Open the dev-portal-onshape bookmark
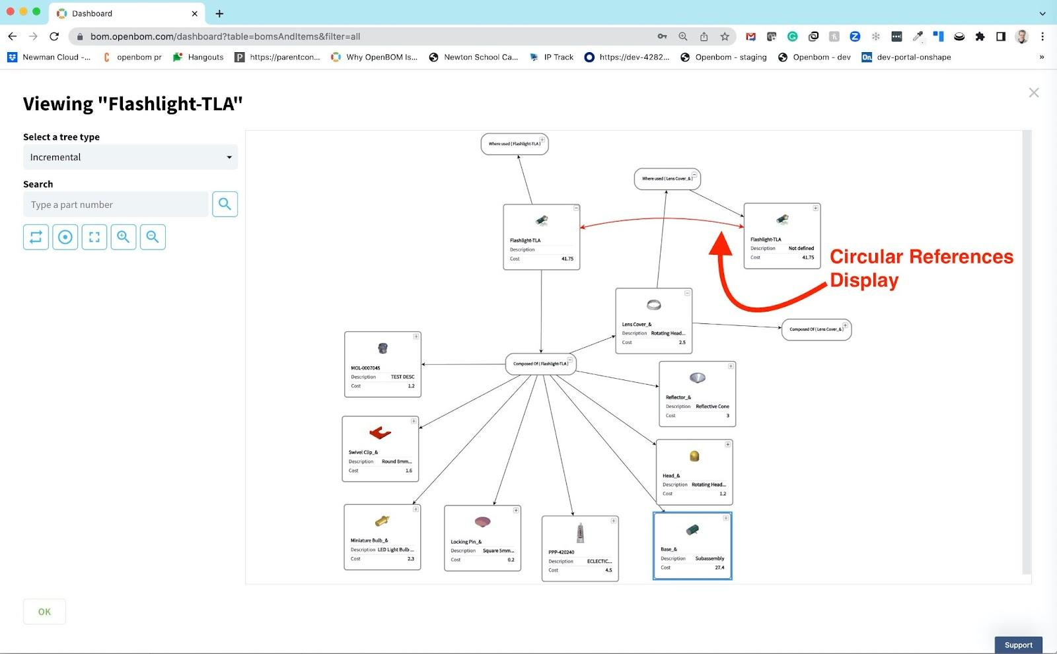1057x654 pixels. pyautogui.click(x=906, y=57)
